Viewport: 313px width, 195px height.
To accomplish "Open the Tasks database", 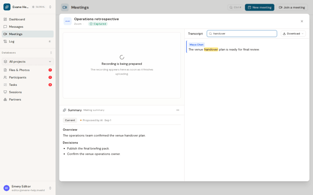I will [27, 85].
